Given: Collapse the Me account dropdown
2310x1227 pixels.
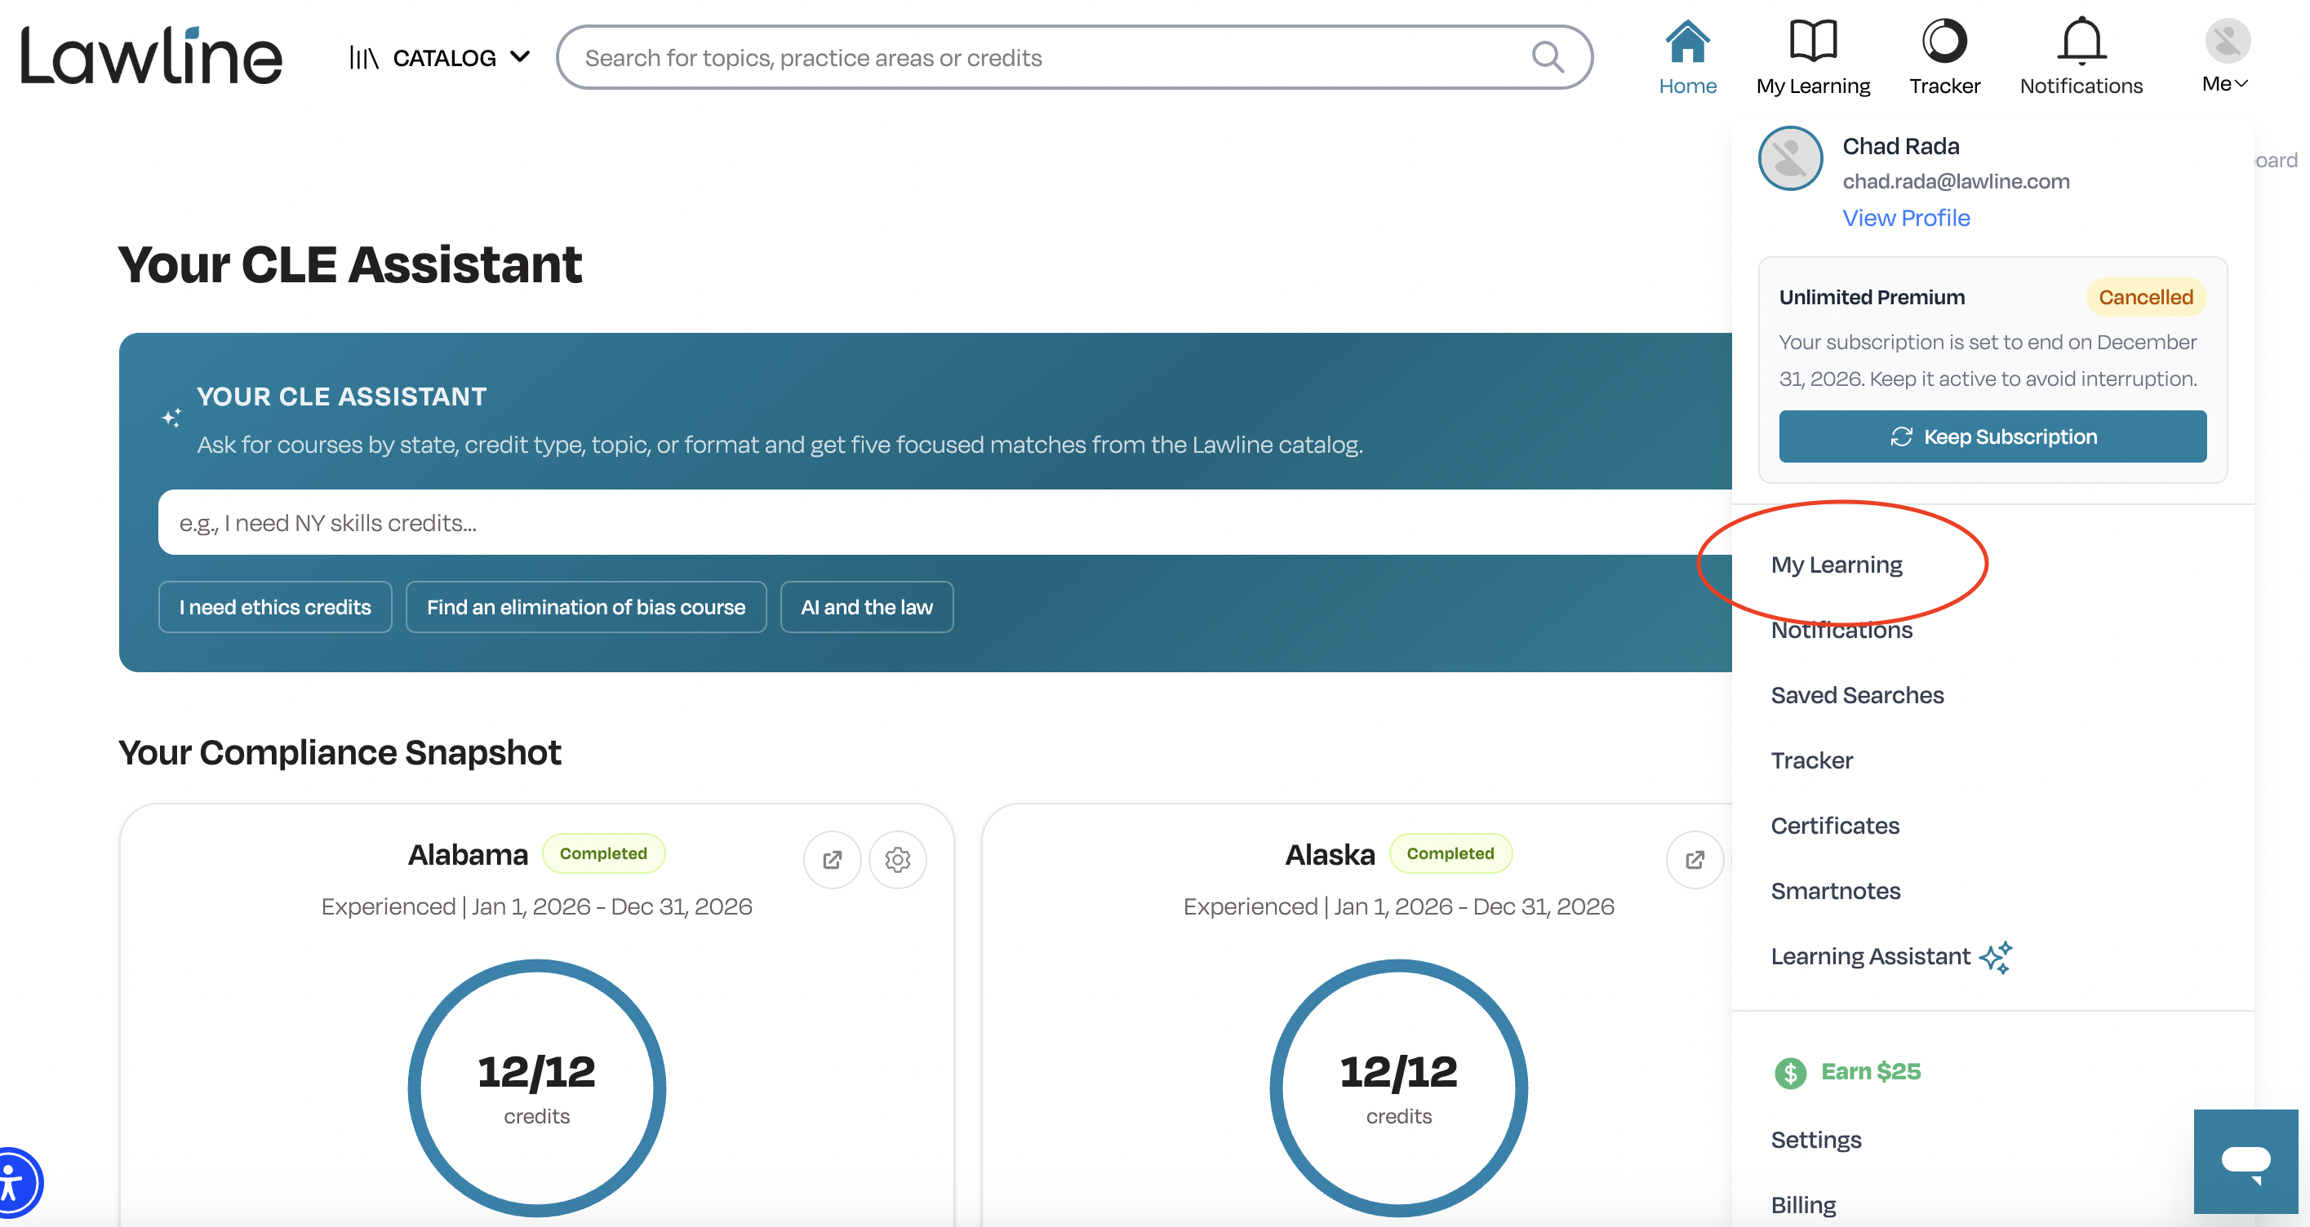Looking at the screenshot, I should tap(2226, 57).
